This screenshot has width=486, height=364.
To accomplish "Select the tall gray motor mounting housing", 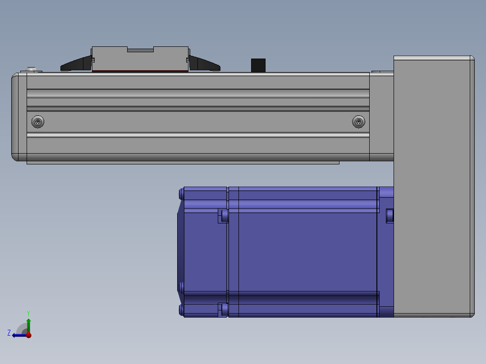I will tap(434, 187).
